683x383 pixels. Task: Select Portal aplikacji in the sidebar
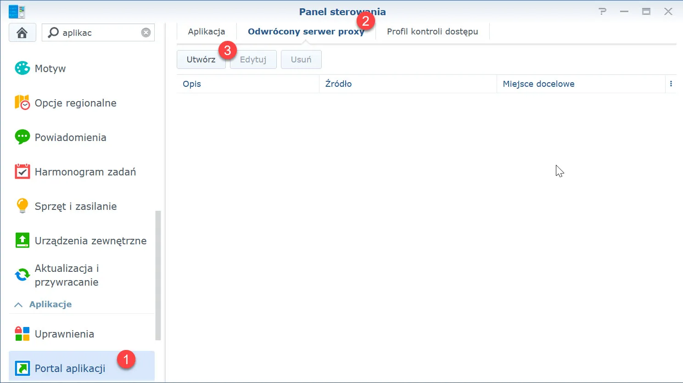point(70,368)
